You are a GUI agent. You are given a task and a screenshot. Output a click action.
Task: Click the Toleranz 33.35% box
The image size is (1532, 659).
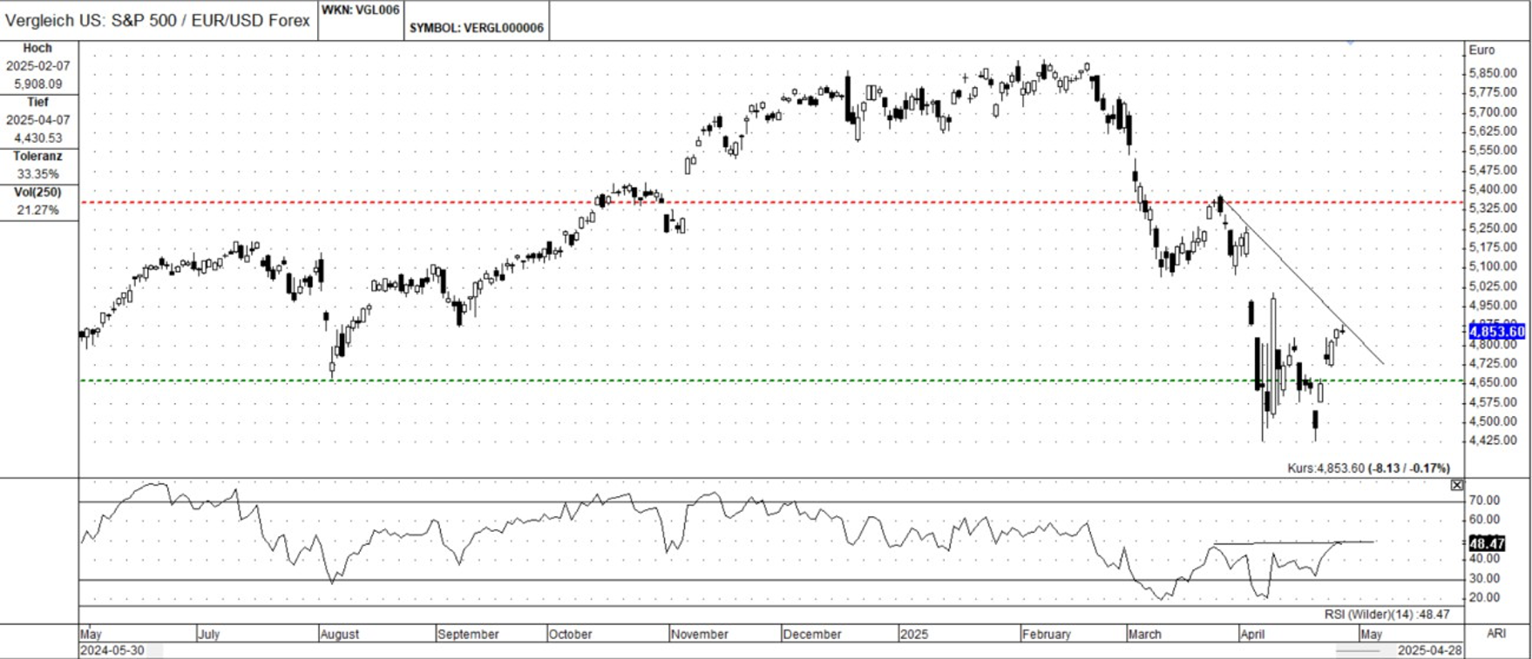coord(38,165)
